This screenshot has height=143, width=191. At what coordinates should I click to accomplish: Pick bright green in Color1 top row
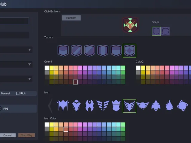point(123,68)
